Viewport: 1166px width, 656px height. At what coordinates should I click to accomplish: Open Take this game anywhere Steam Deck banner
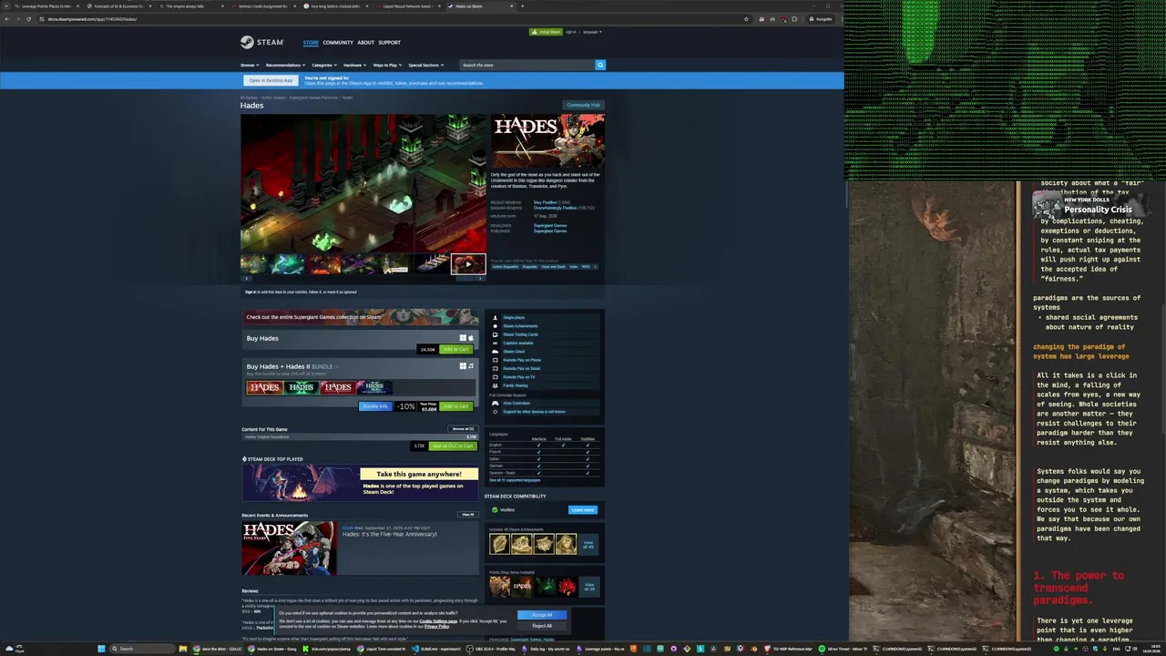[x=360, y=484]
